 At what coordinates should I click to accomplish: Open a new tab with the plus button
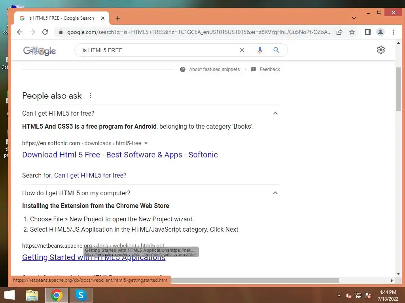click(118, 18)
